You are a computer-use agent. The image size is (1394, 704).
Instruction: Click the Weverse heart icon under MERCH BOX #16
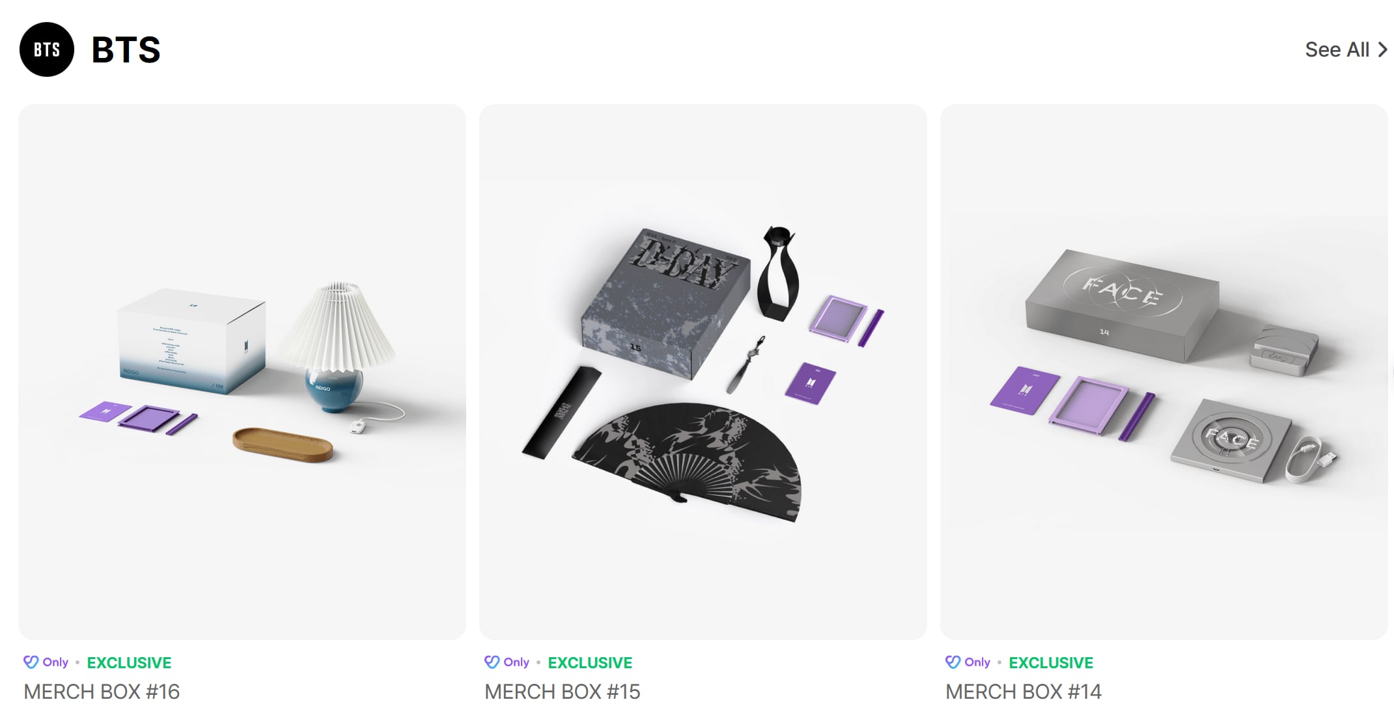pos(31,662)
